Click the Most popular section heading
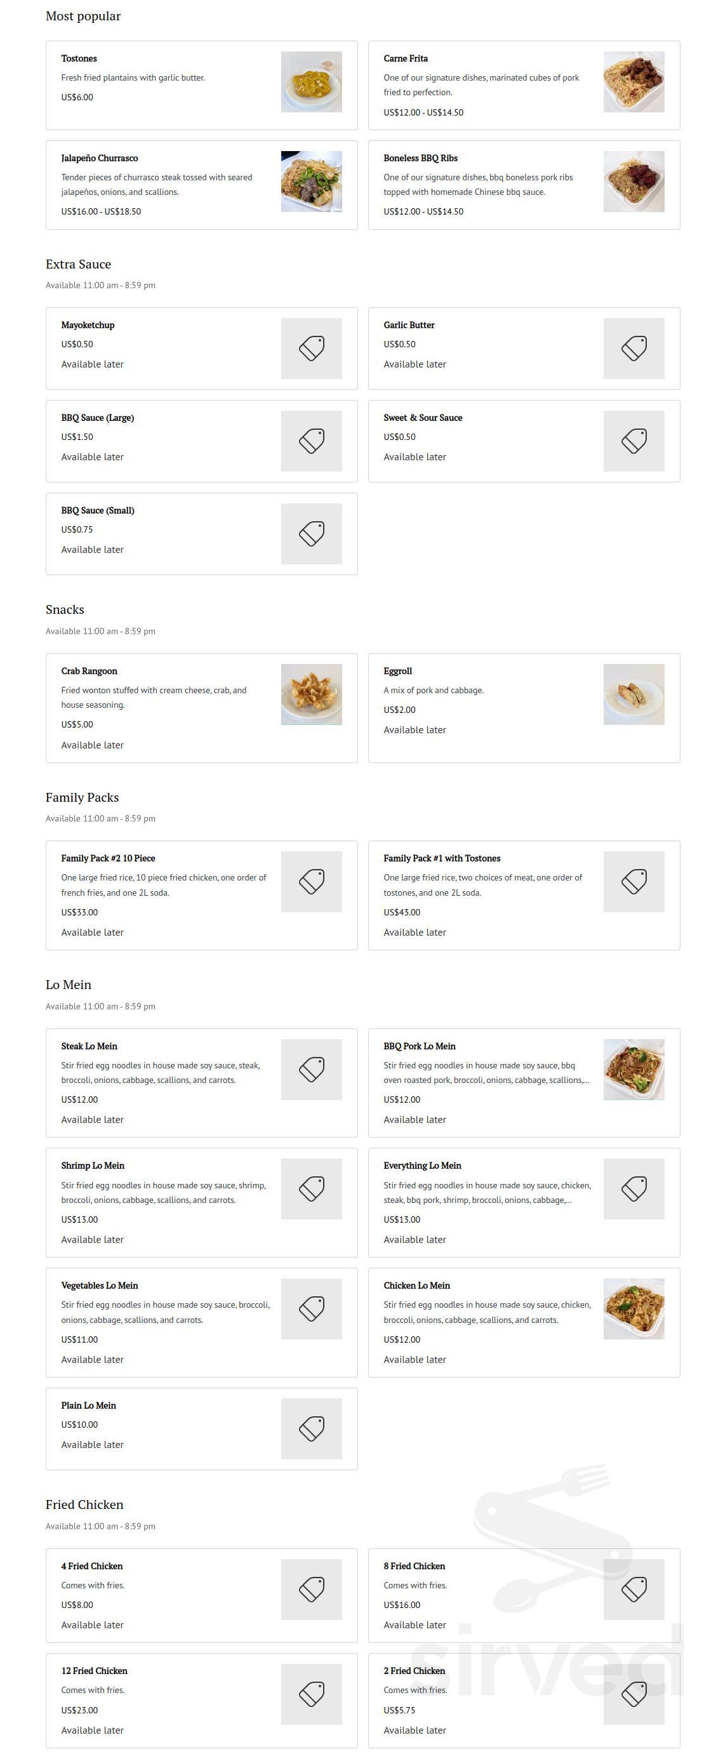This screenshot has height=1754, width=723. (x=83, y=16)
